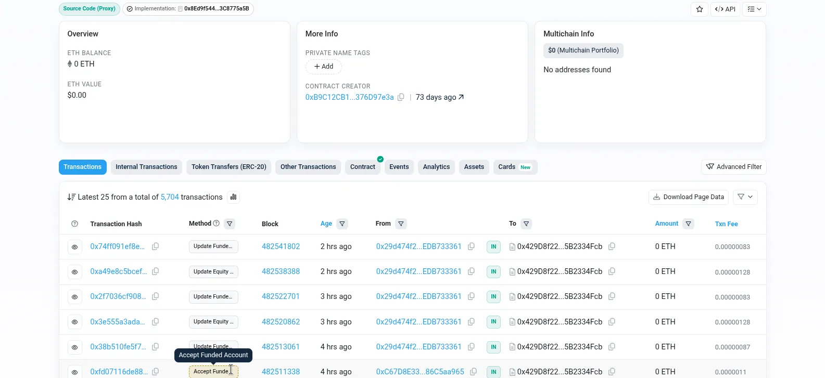Image resolution: width=825 pixels, height=378 pixels.
Task: Switch to the Other Transactions tab
Action: point(308,167)
